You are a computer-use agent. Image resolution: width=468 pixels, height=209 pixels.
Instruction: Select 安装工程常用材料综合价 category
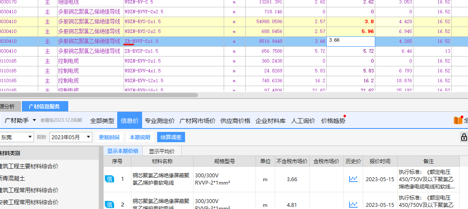[29, 202]
